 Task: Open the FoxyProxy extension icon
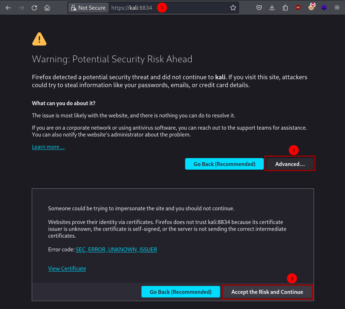[311, 7]
